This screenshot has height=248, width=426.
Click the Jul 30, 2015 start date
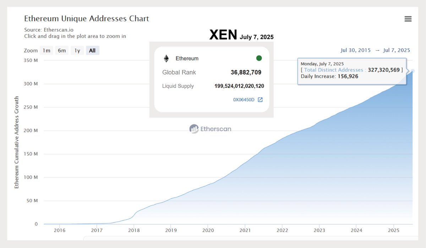click(355, 50)
